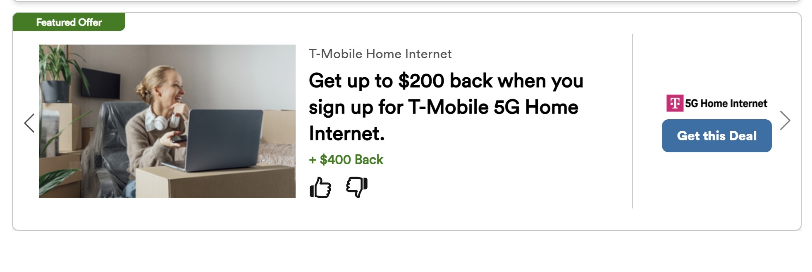Click the green + $400 Back text

346,160
